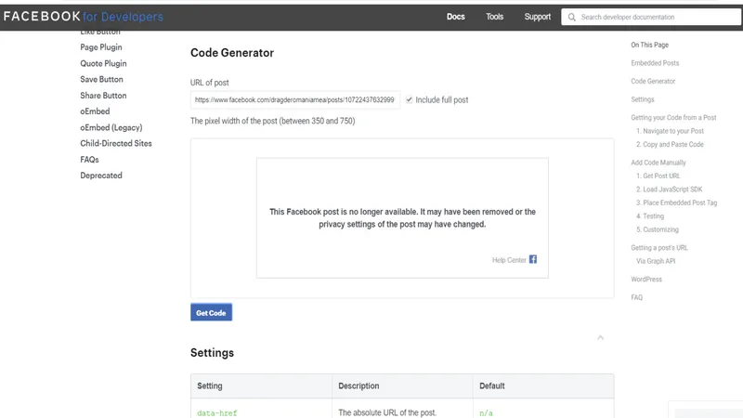The height and width of the screenshot is (418, 743).
Task: Click the Facebook for Developers logo
Action: tap(83, 17)
